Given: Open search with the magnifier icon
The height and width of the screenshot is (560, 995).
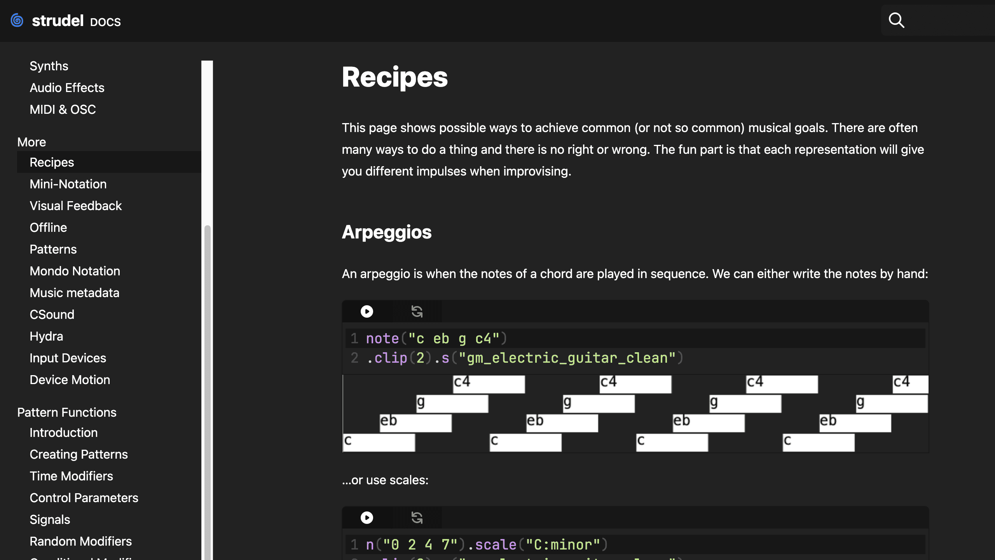Looking at the screenshot, I should coord(896,20).
